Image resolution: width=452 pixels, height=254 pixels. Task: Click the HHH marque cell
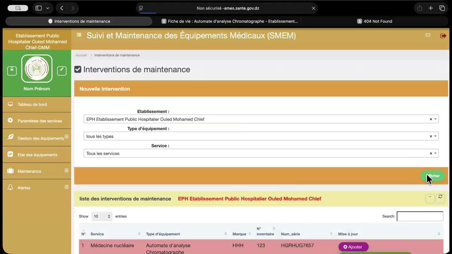238,246
